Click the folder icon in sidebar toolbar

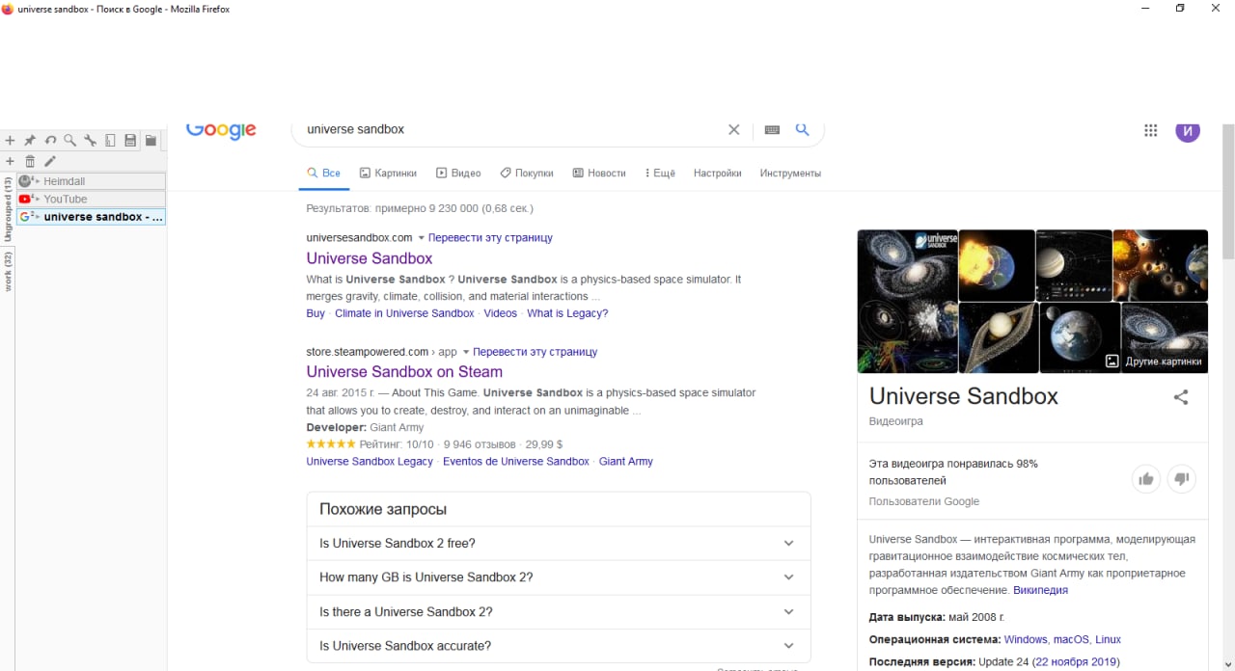[151, 141]
